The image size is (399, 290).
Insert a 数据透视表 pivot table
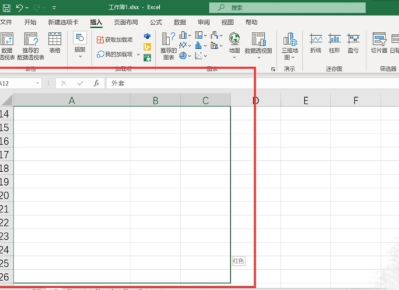point(7,46)
